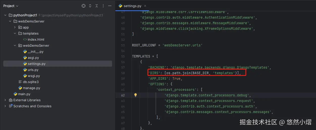Collapse the inner webDemoServer package
Screen dimensions: 316x130
(15, 45)
